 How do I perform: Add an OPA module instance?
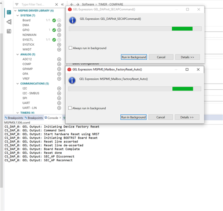(59, 74)
